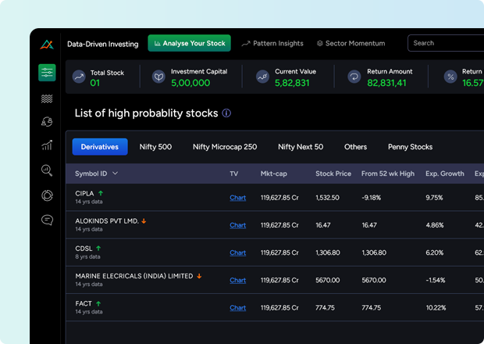Open the chat bubble sidebar icon
This screenshot has height=344, width=484.
click(47, 220)
